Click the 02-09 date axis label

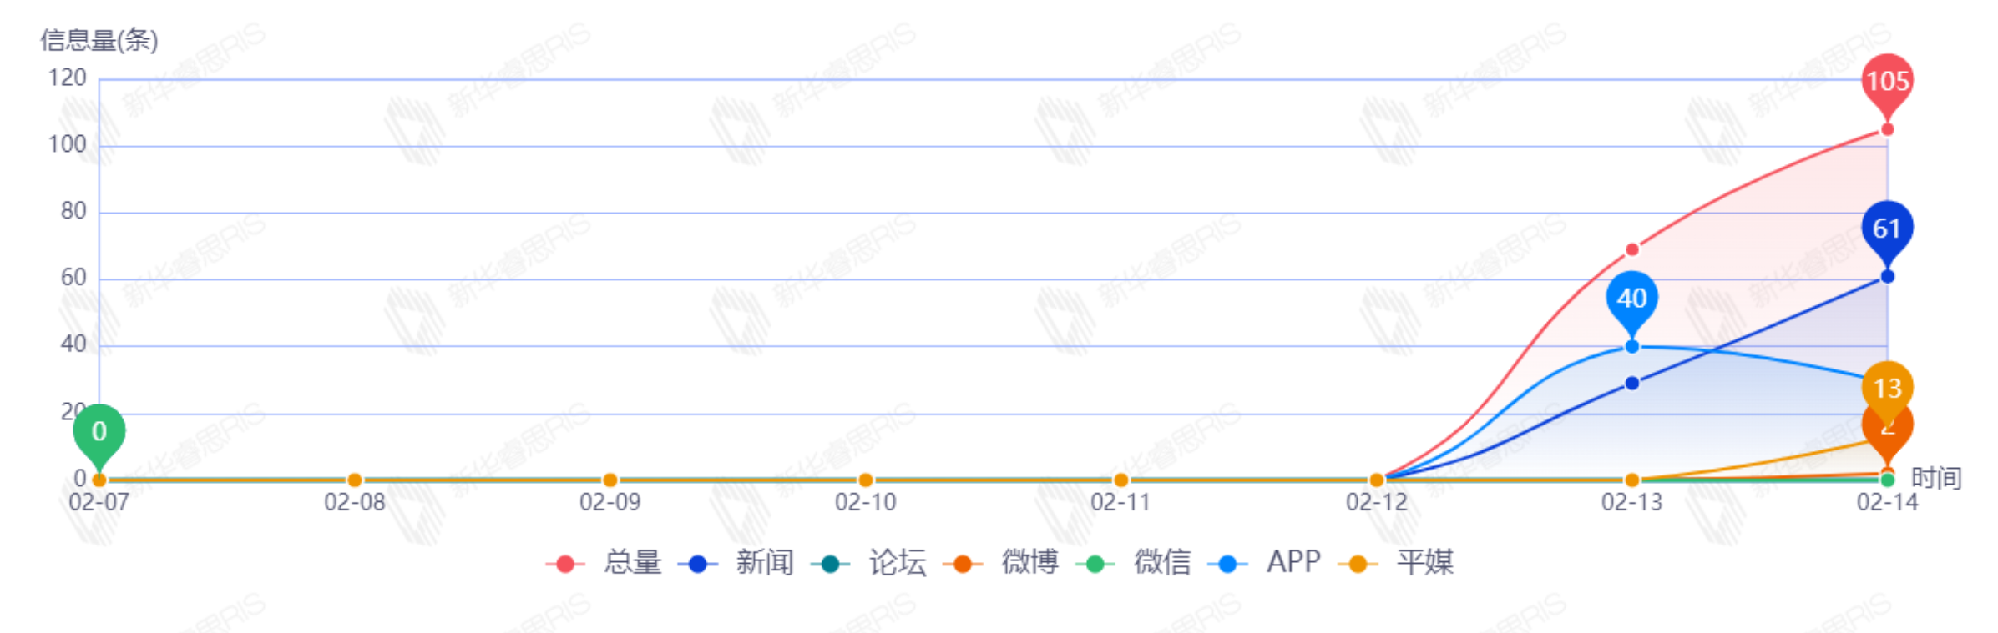pyautogui.click(x=610, y=502)
